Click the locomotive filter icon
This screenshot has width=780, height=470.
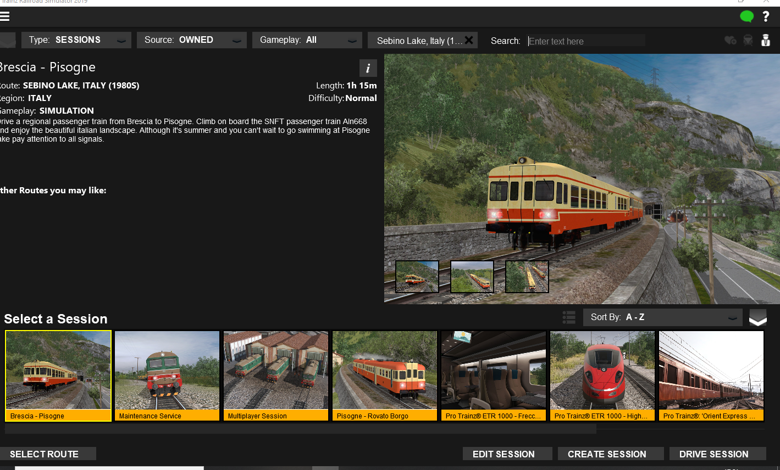tap(748, 40)
